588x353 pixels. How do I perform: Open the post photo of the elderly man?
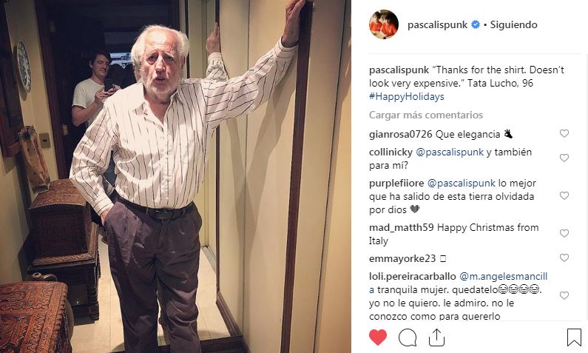pos(175,176)
